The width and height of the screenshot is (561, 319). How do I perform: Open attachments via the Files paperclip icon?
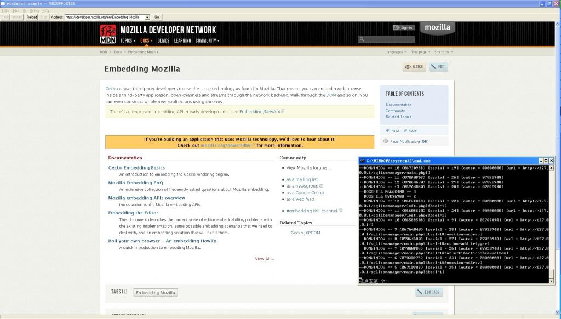(406, 130)
